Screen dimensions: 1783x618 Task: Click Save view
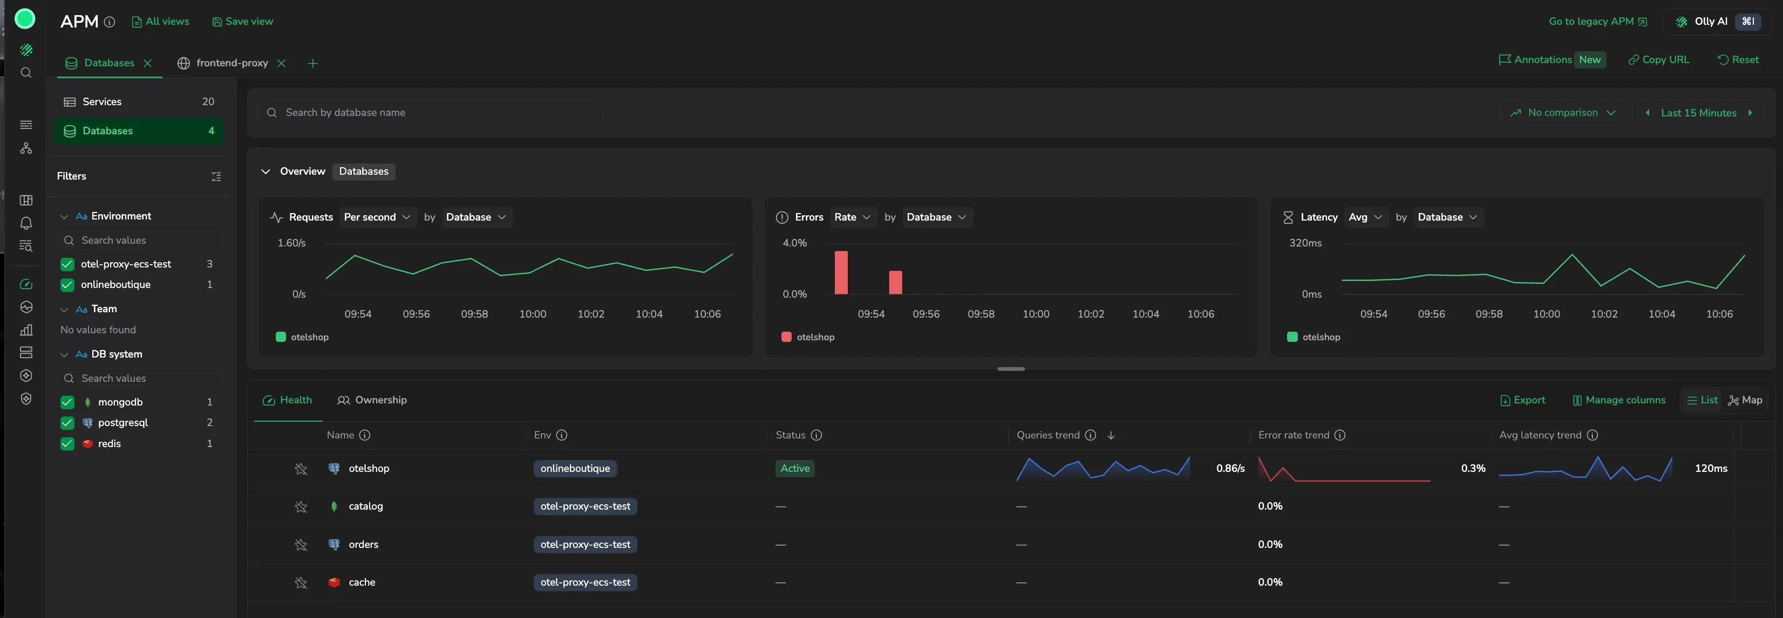coord(242,22)
